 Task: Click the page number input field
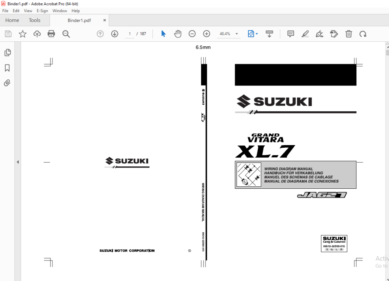(130, 34)
